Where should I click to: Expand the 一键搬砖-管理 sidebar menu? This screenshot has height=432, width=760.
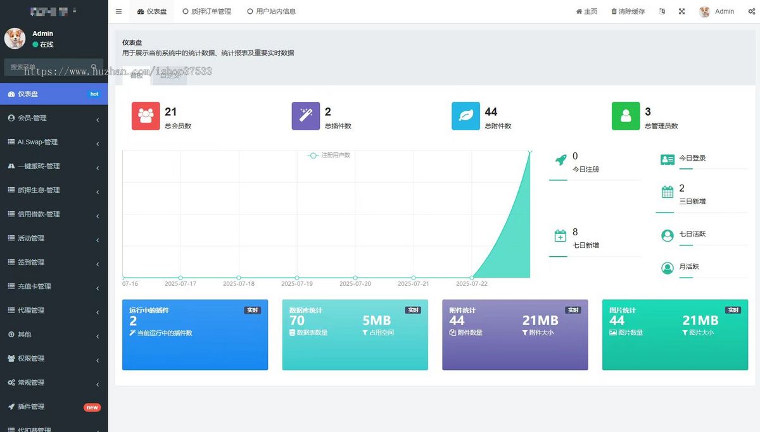click(x=54, y=166)
